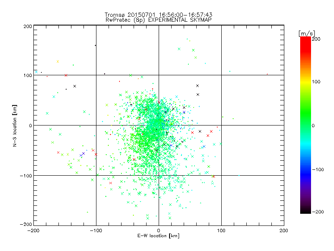334x251 pixels.
Task: Click the green region of the velocity colorbar
Action: tap(306, 113)
